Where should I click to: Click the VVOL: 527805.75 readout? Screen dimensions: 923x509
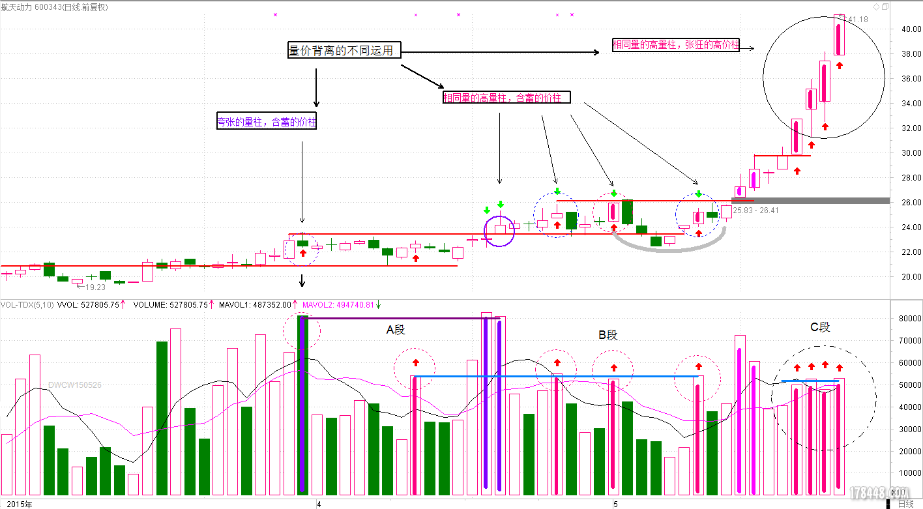pos(88,304)
